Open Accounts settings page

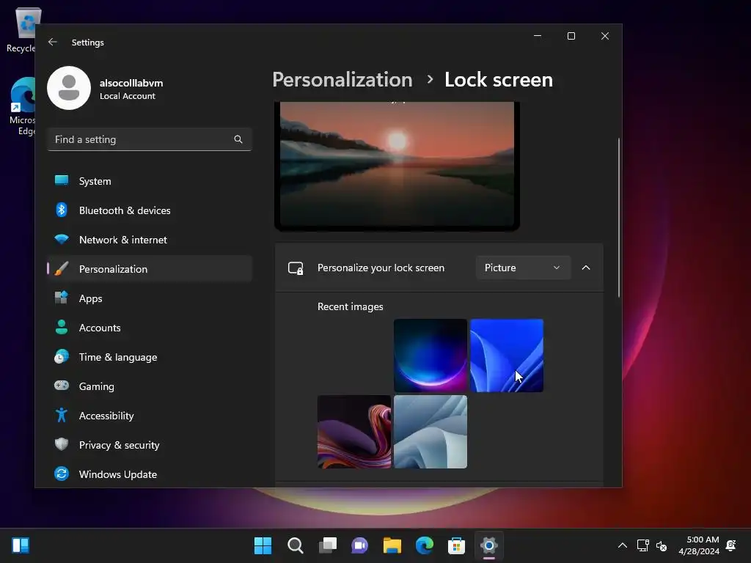(150, 328)
